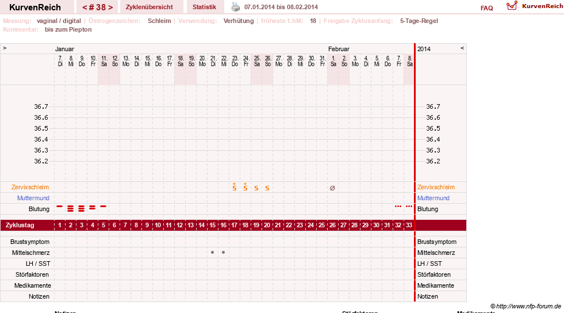Click the left 'LH / SST' row label
This screenshot has height=313, width=564.
(38, 264)
